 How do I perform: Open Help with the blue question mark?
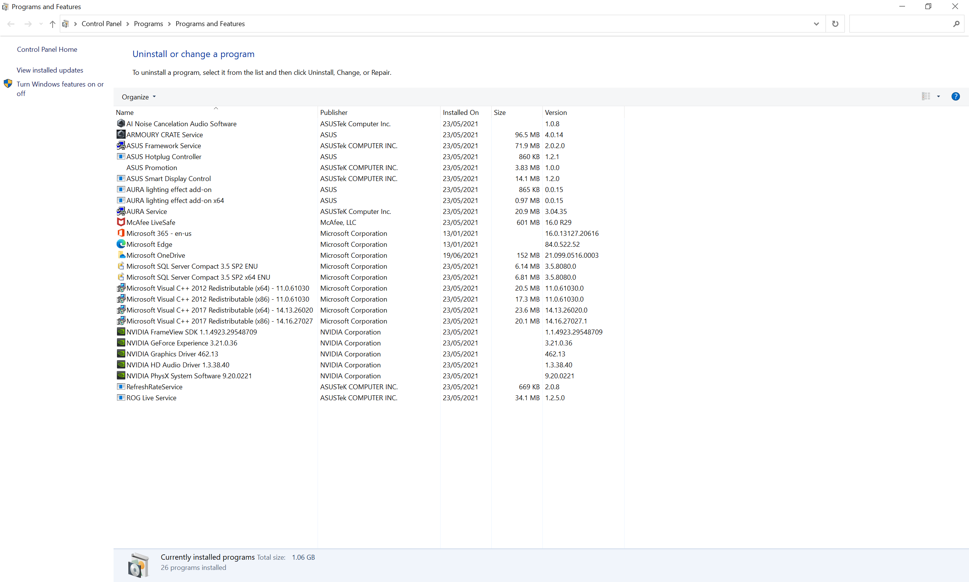coord(955,96)
